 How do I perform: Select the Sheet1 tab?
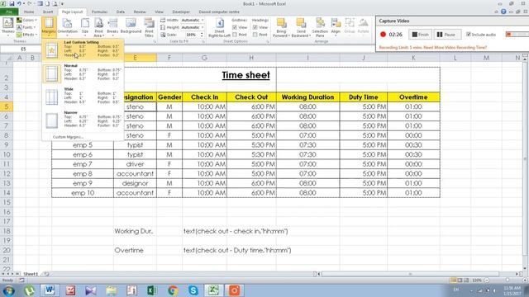[x=31, y=274]
